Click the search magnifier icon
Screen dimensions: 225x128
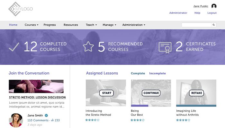(213, 25)
